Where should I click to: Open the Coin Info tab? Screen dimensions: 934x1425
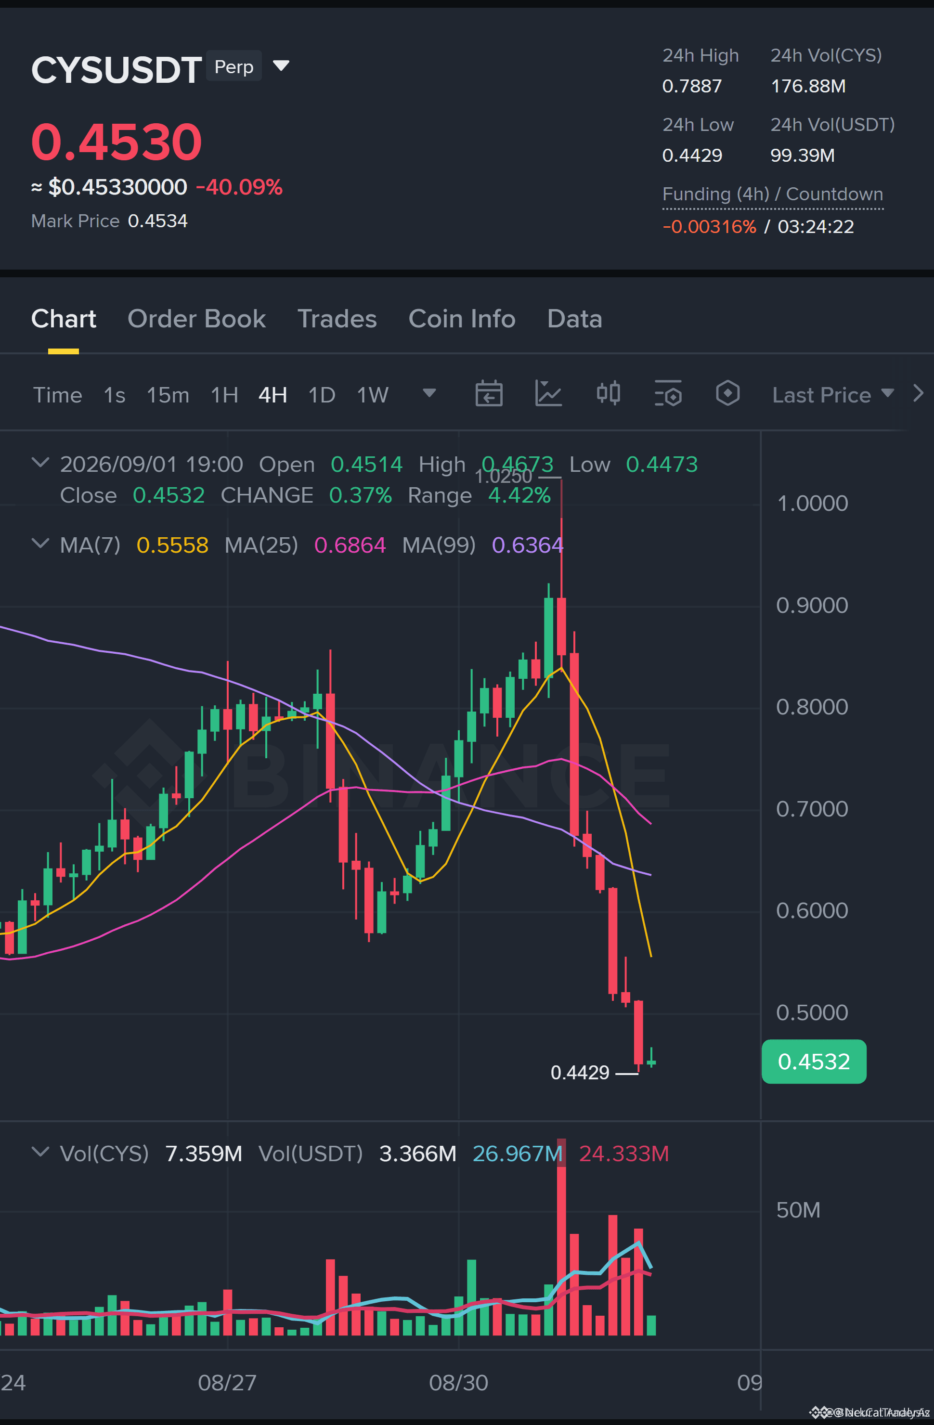pyautogui.click(x=462, y=319)
